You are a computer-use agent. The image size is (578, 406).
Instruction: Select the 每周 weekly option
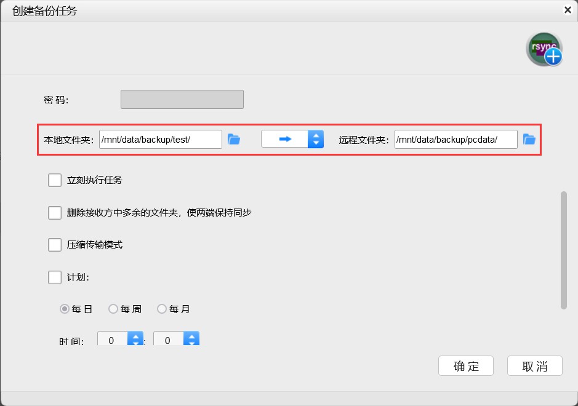112,309
